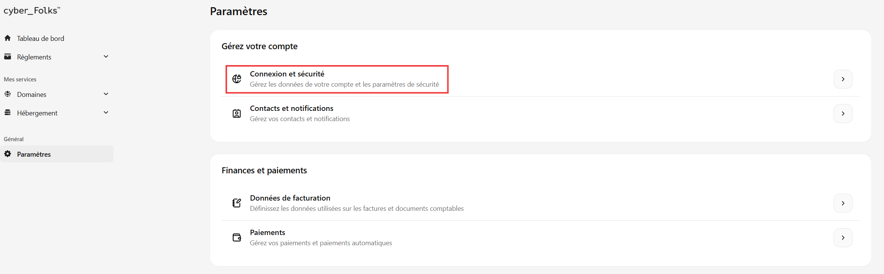Click the 'Finances et paiements' heading
884x274 pixels.
[264, 170]
